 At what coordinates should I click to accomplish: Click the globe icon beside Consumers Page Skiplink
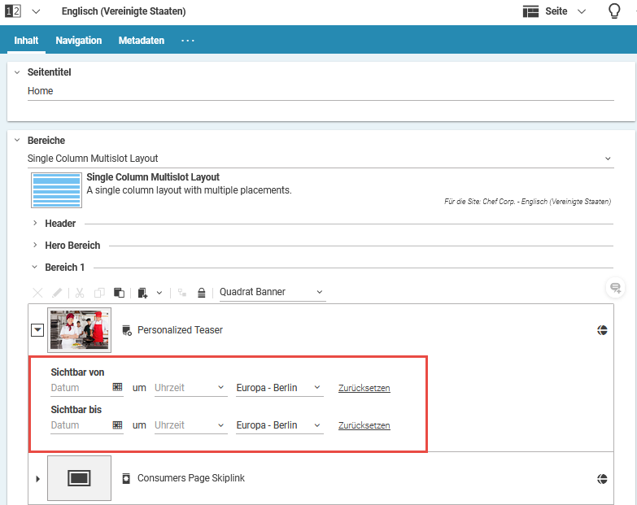coord(602,478)
